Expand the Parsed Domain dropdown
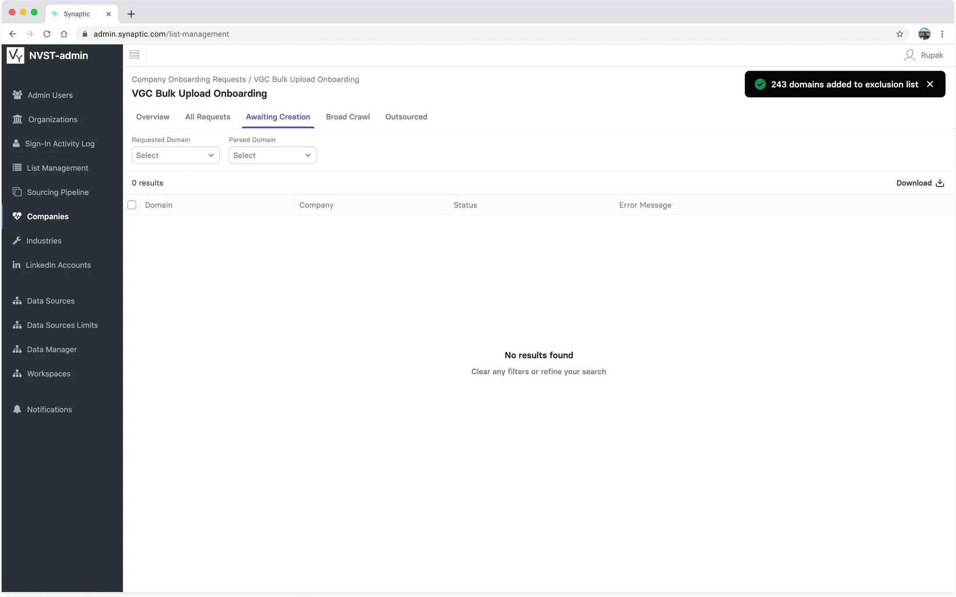The height and width of the screenshot is (597, 956). pyautogui.click(x=273, y=155)
